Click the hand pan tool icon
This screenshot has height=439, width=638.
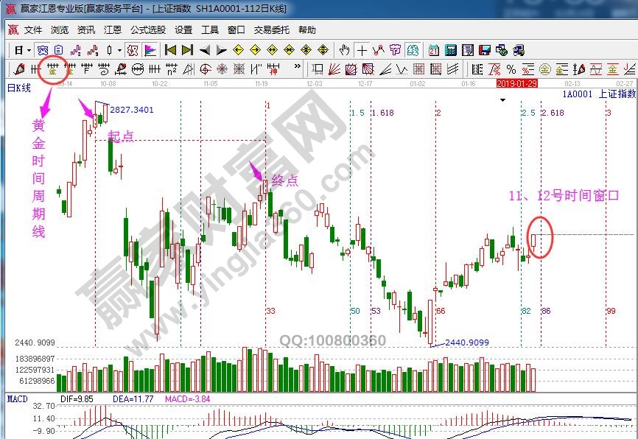point(344,50)
